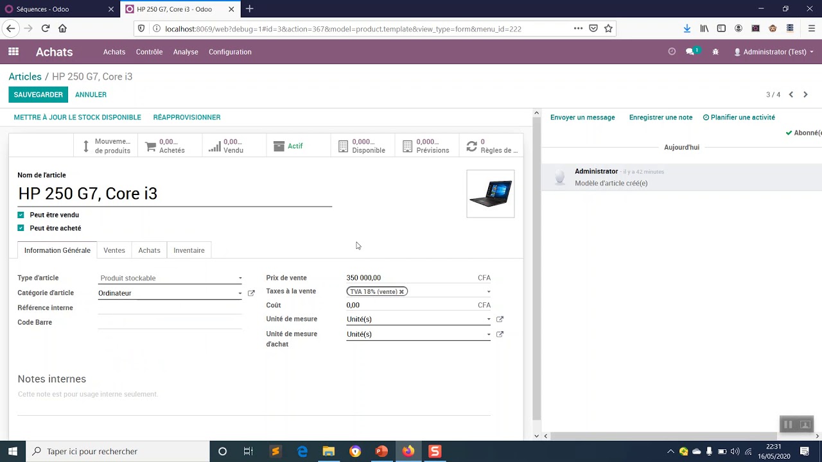Screen dimensions: 822x462
Task: Click the SAUVEGARDER button
Action: pyautogui.click(x=39, y=94)
